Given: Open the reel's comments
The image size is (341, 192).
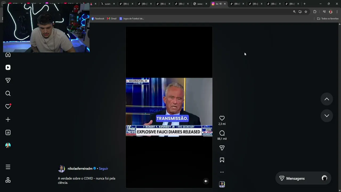Looking at the screenshot, I should click(222, 133).
